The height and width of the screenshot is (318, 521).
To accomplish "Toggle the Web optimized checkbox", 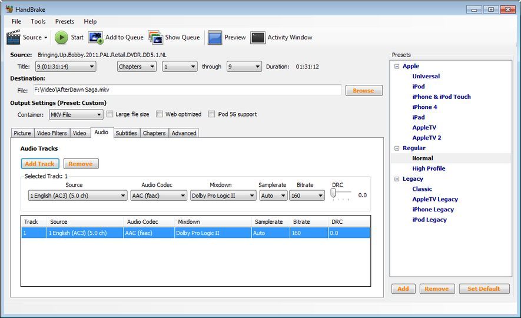I will [x=160, y=114].
